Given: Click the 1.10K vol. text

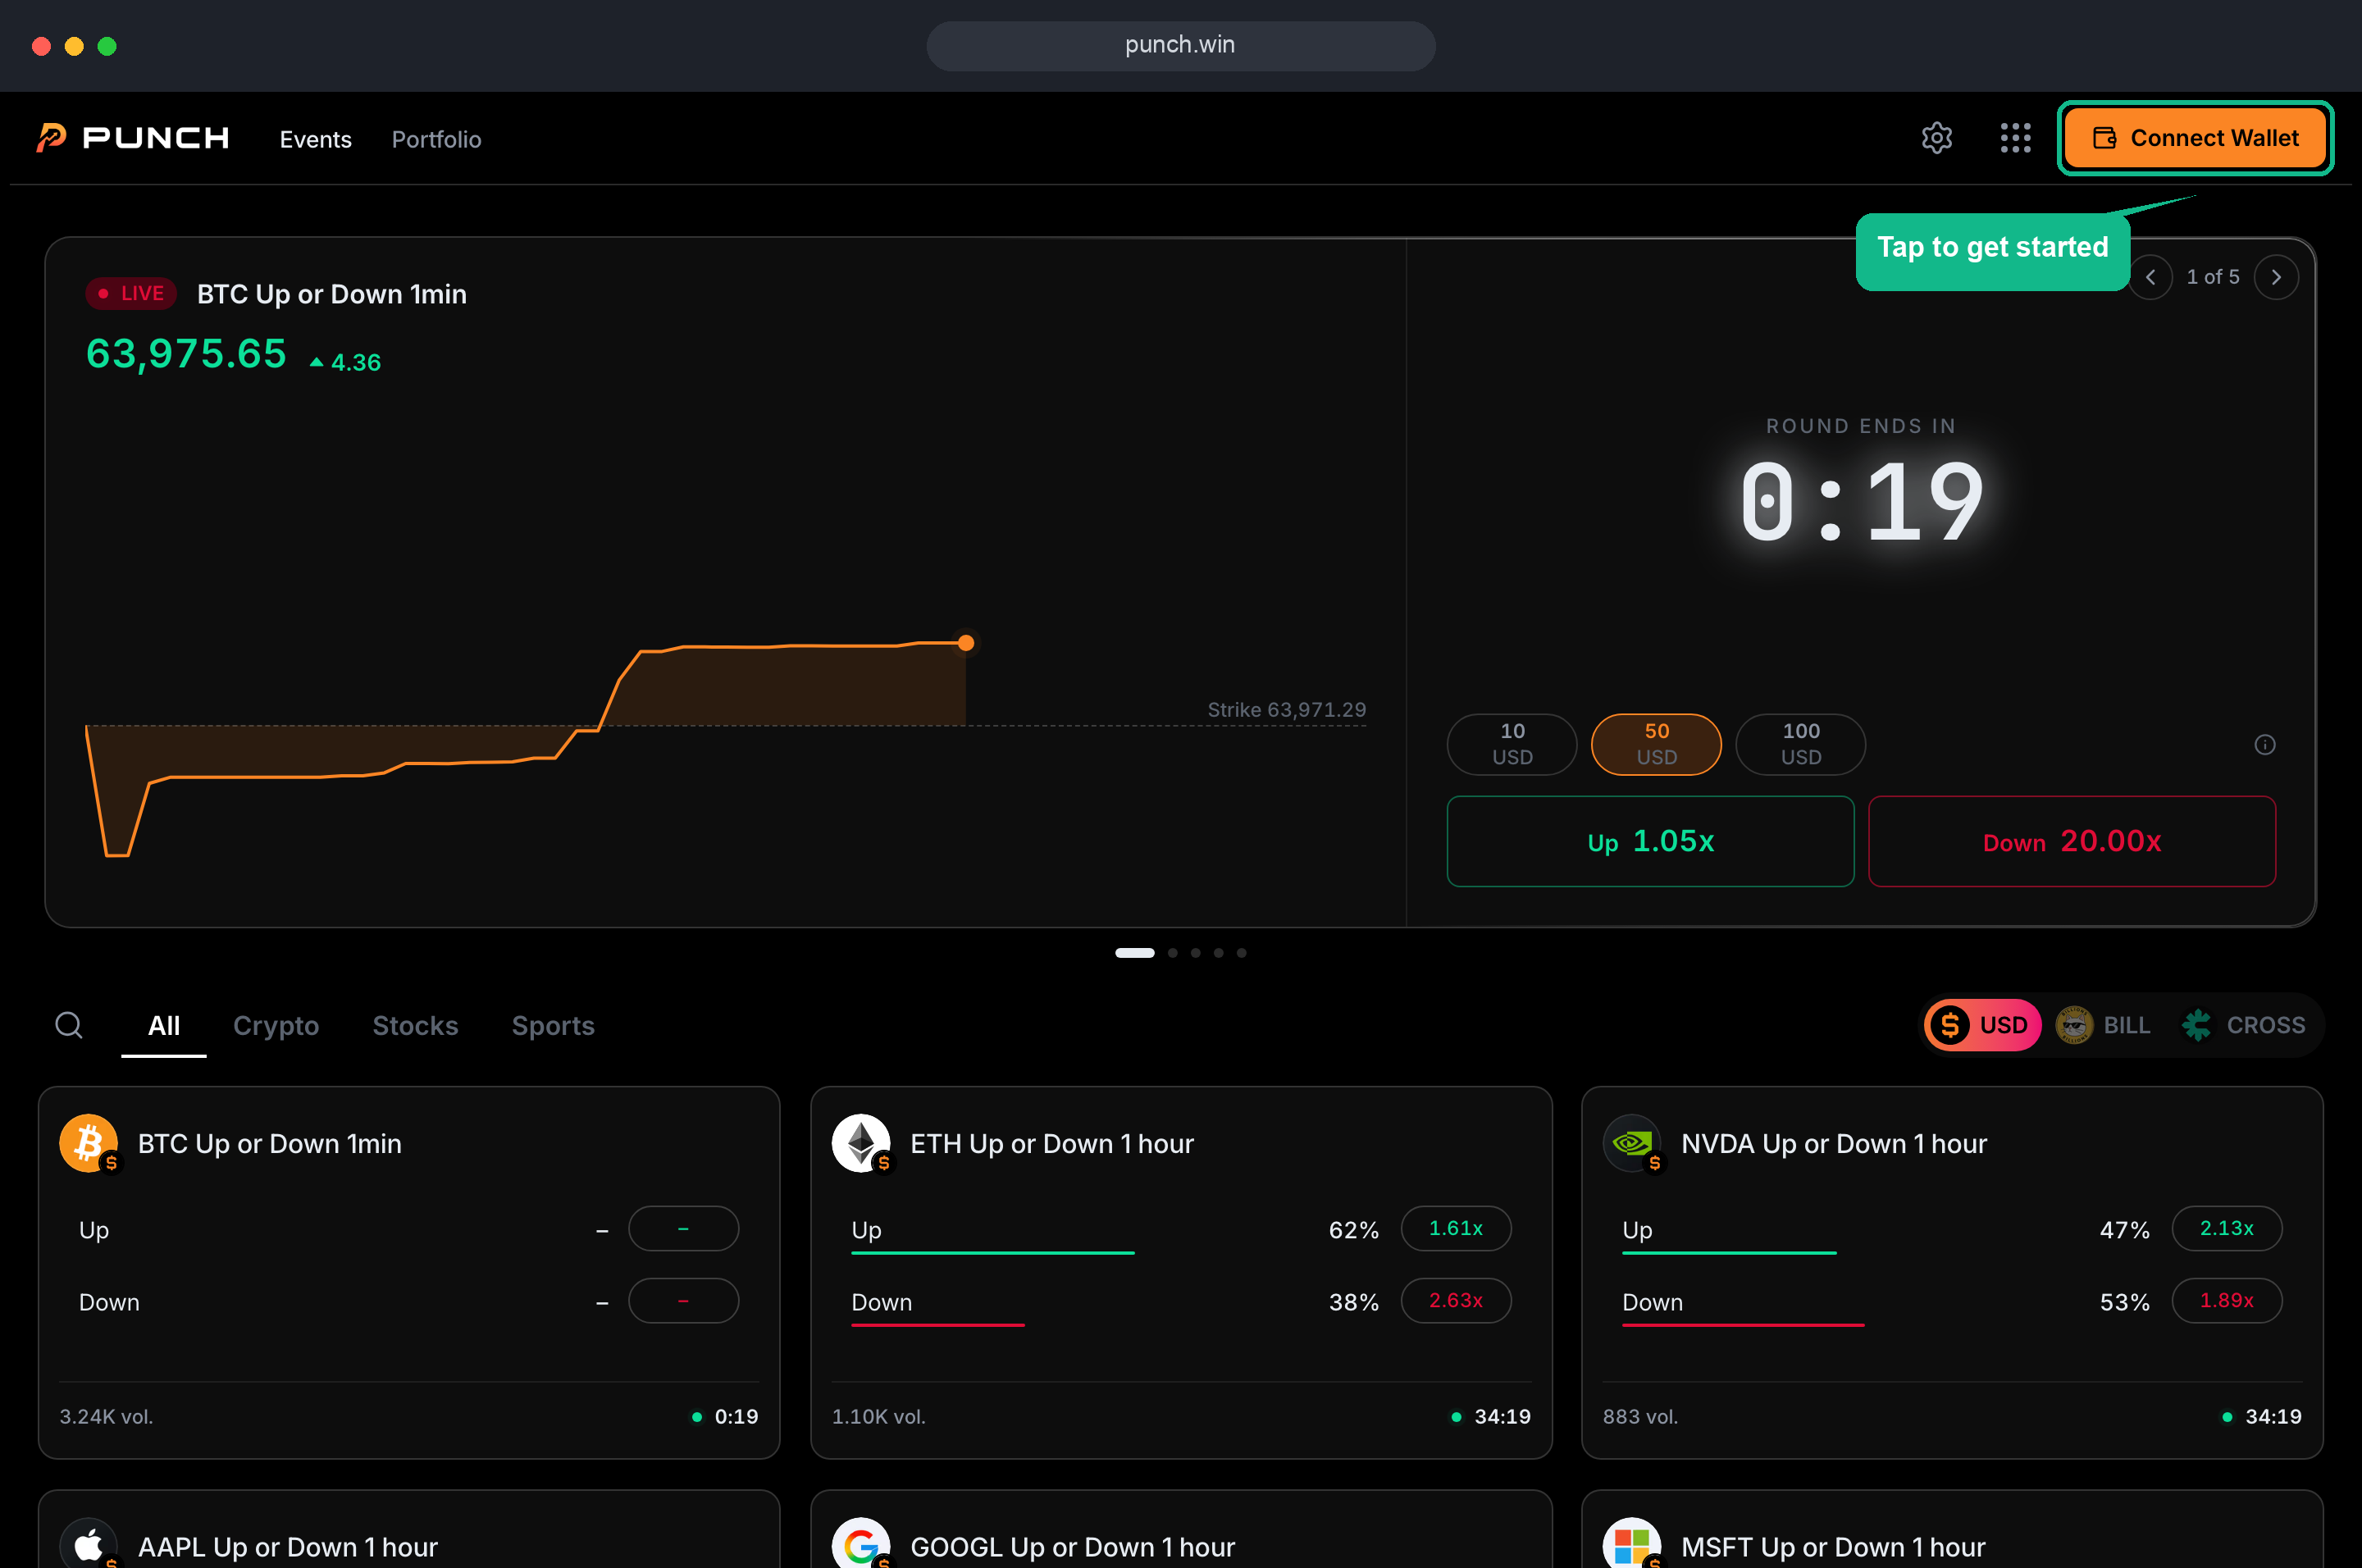Looking at the screenshot, I should click(x=879, y=1416).
